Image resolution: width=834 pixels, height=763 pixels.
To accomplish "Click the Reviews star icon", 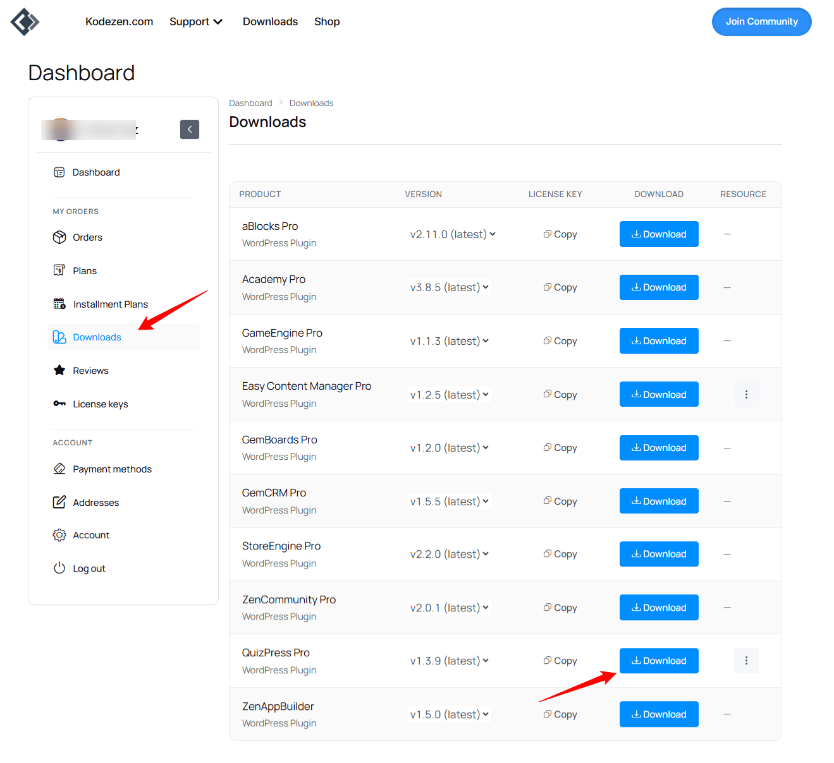I will tap(59, 370).
